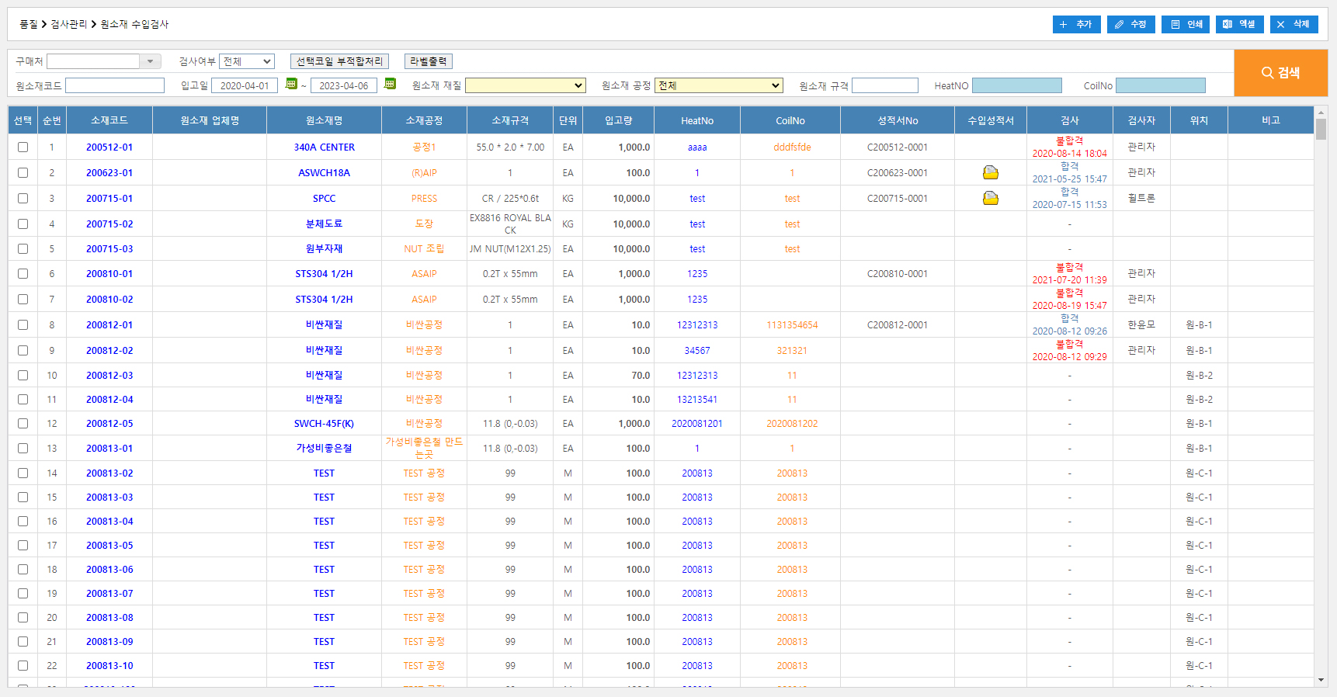Image resolution: width=1337 pixels, height=697 pixels.
Task: Export list with 엑셀 button
Action: 1239,24
